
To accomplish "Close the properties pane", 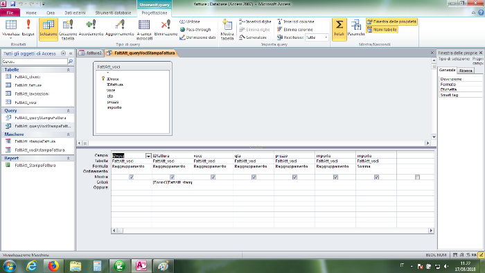I will click(481, 53).
